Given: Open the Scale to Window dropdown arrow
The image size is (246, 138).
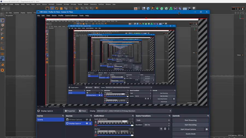Looking at the screenshot, I should 64,107.
